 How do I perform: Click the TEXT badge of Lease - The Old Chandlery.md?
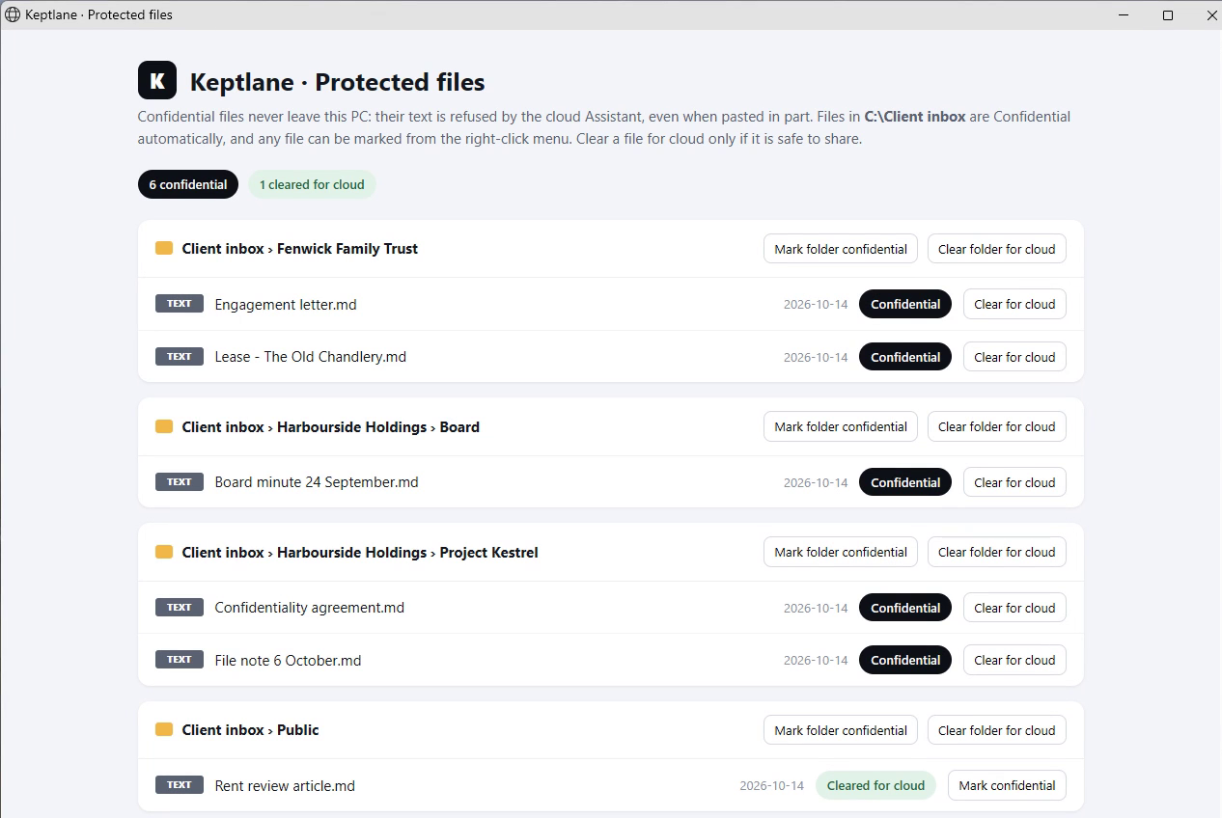[x=180, y=356]
